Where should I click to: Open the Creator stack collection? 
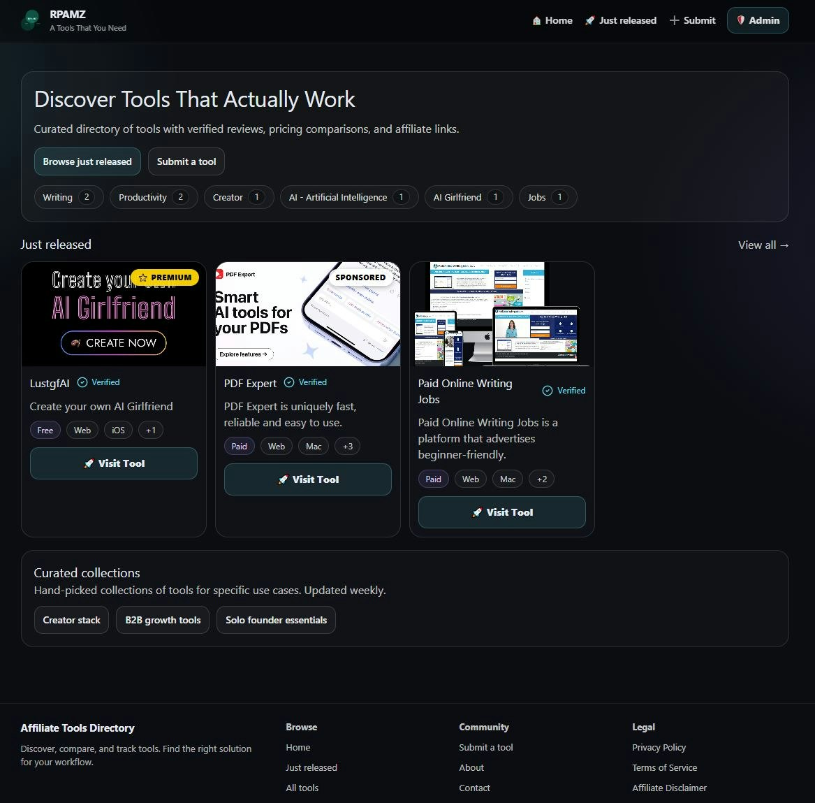click(71, 620)
